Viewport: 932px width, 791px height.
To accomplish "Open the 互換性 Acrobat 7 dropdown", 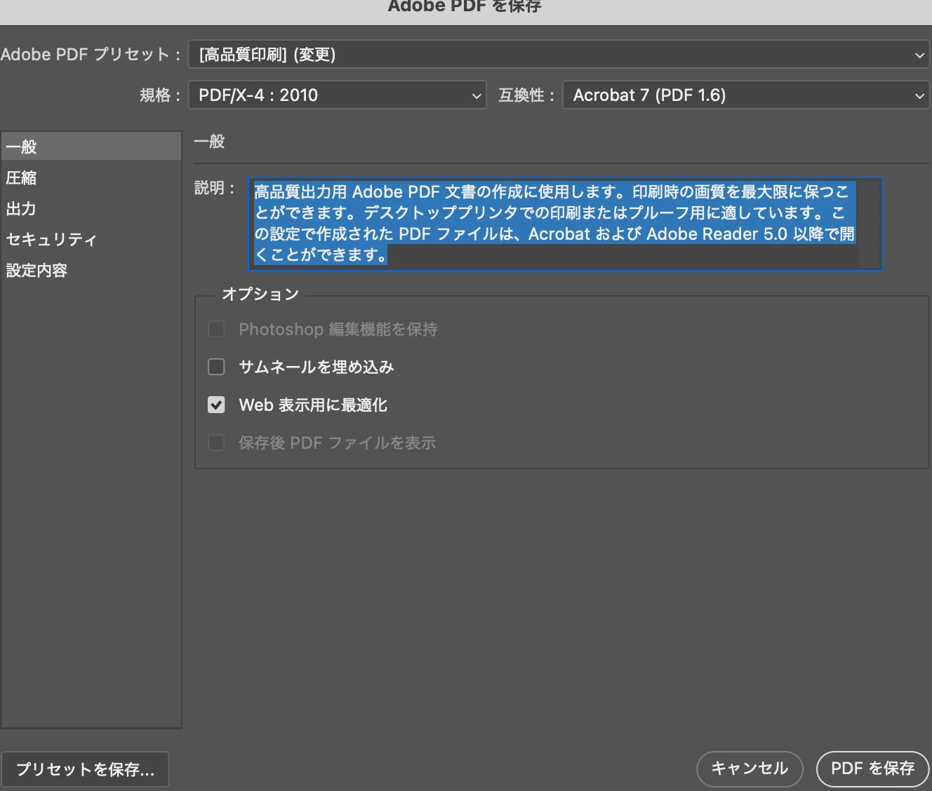I will tap(745, 95).
